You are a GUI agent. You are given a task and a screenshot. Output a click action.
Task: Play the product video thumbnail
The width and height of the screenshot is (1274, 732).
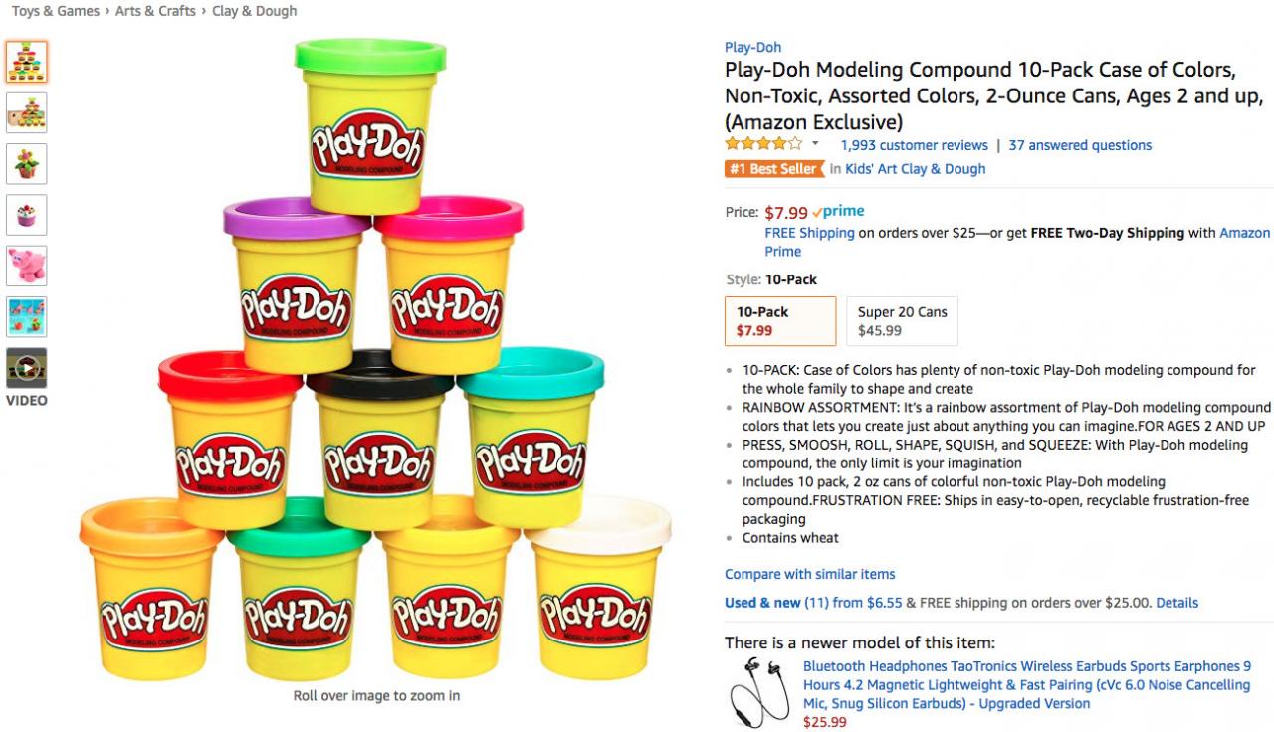(27, 368)
